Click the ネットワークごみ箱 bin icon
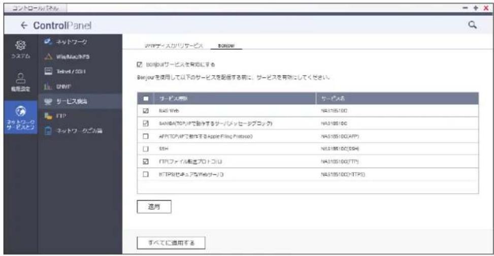494x256 pixels. (48, 131)
